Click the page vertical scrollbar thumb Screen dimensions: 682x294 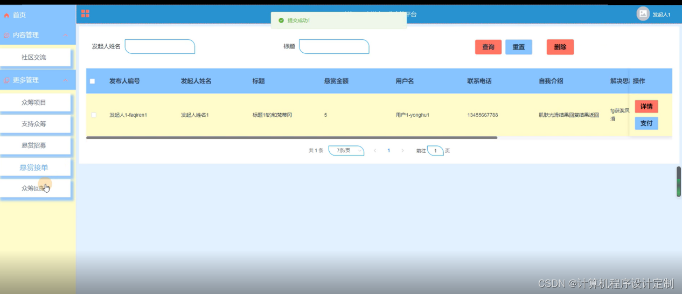(679, 182)
